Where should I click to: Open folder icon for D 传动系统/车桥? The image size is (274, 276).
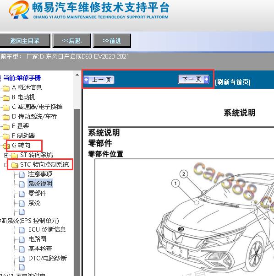6,117
